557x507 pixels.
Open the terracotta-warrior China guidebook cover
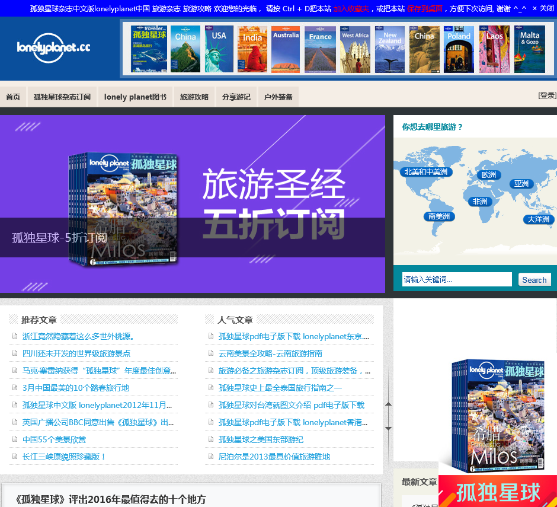click(x=424, y=49)
